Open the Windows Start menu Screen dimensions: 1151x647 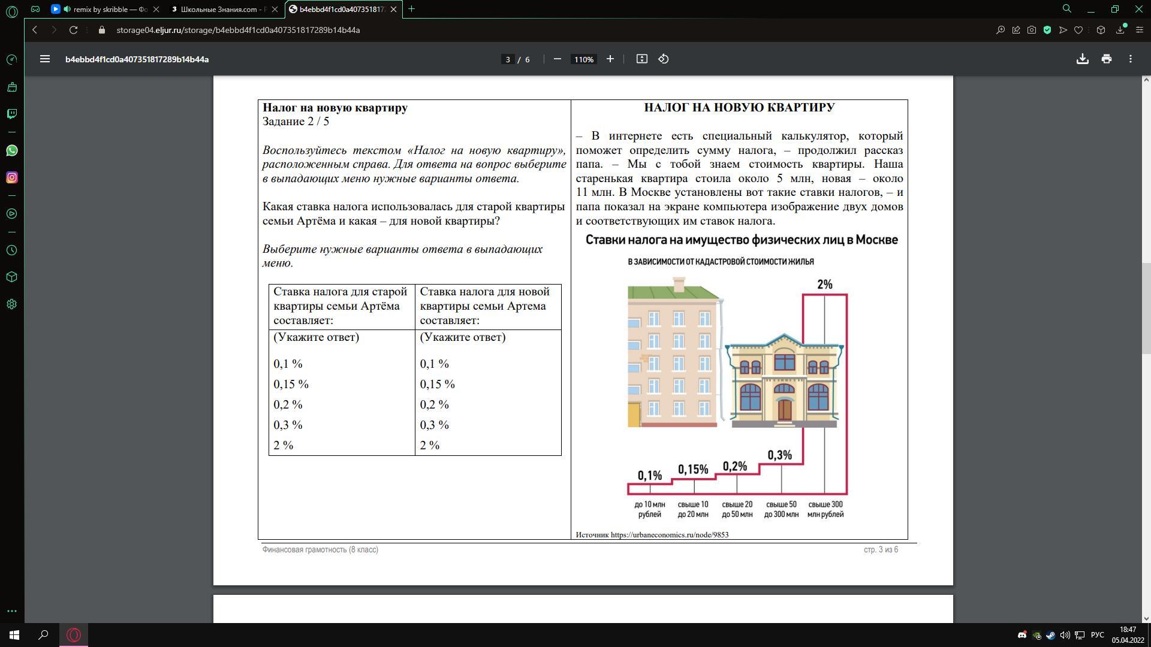(14, 635)
